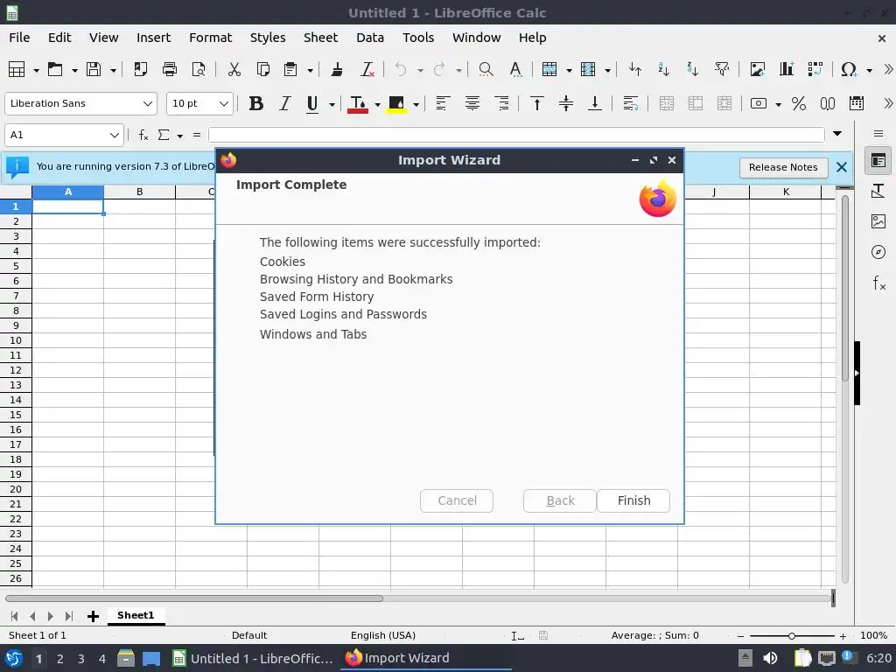The height and width of the screenshot is (672, 896).
Task: Click the formula input line
Action: (516, 135)
